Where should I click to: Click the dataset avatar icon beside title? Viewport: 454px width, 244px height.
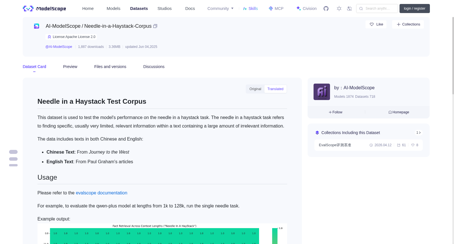(x=37, y=26)
